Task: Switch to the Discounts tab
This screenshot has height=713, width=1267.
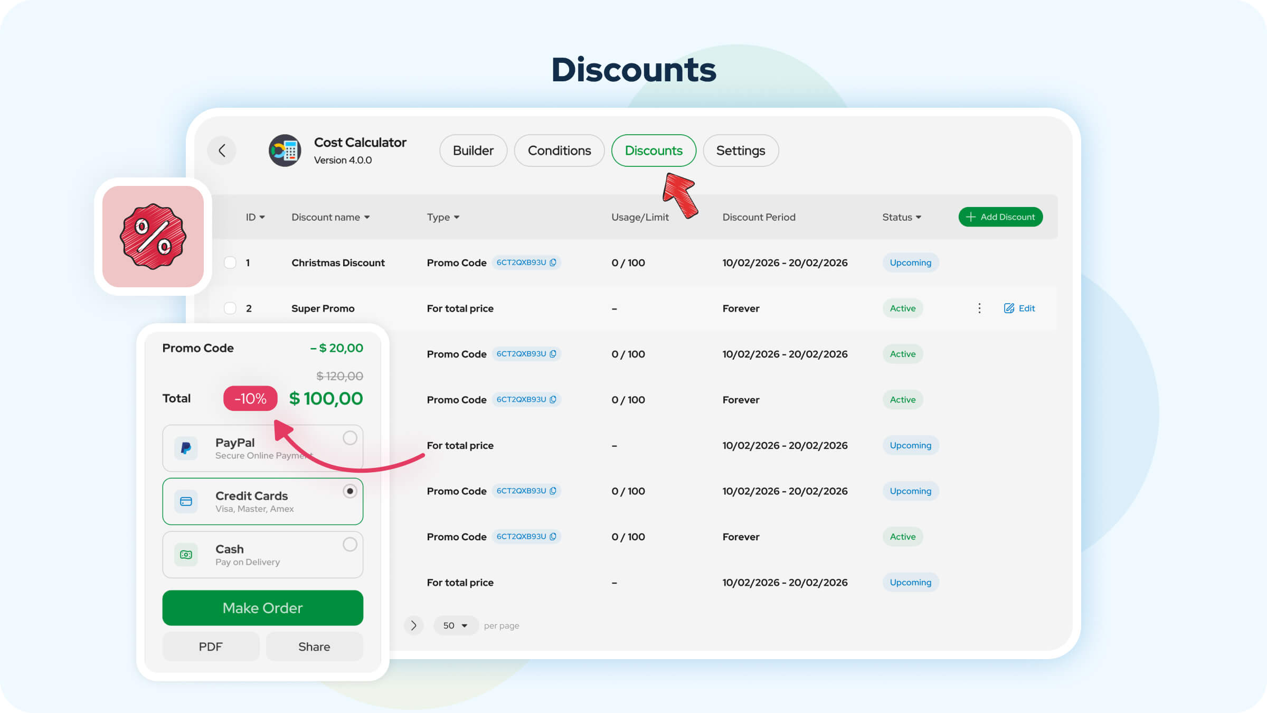Action: 654,151
